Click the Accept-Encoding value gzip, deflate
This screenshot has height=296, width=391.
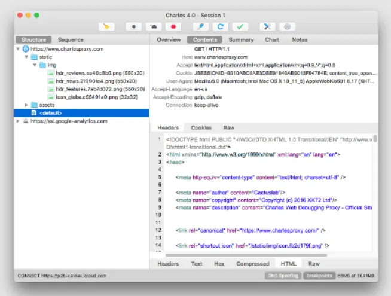point(208,97)
